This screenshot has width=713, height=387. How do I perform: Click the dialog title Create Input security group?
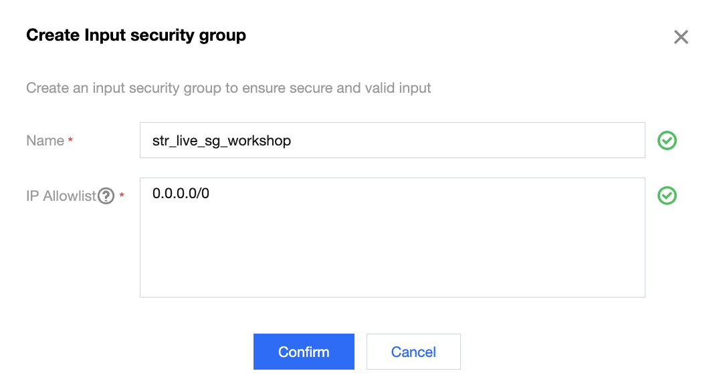tap(136, 35)
